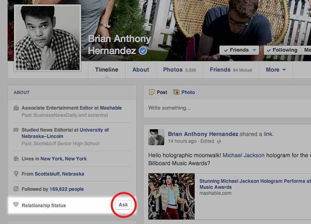Click the graduation education icon in About
The image size is (311, 224).
(x=16, y=130)
